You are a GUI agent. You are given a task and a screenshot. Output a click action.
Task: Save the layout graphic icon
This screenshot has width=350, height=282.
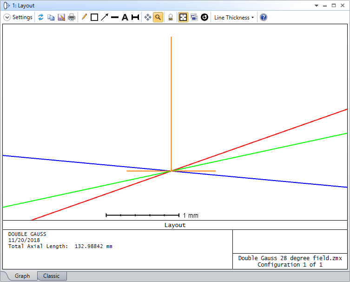[61, 17]
